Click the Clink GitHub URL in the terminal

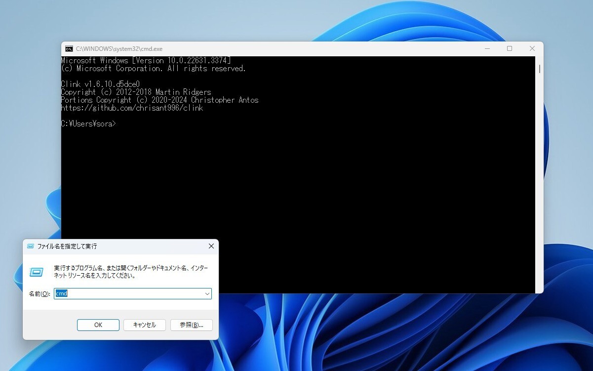pos(131,108)
